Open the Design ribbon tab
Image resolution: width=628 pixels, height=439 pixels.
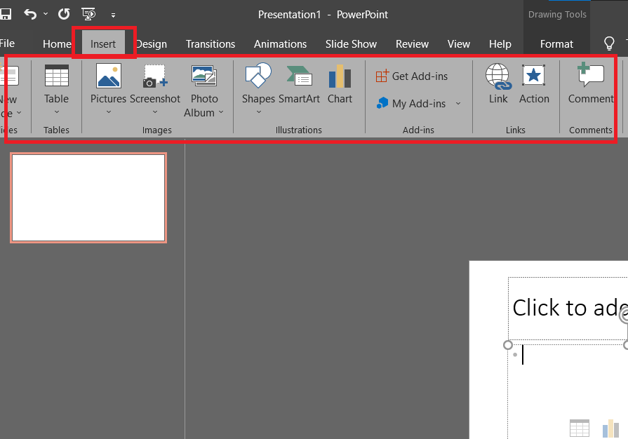tap(152, 43)
